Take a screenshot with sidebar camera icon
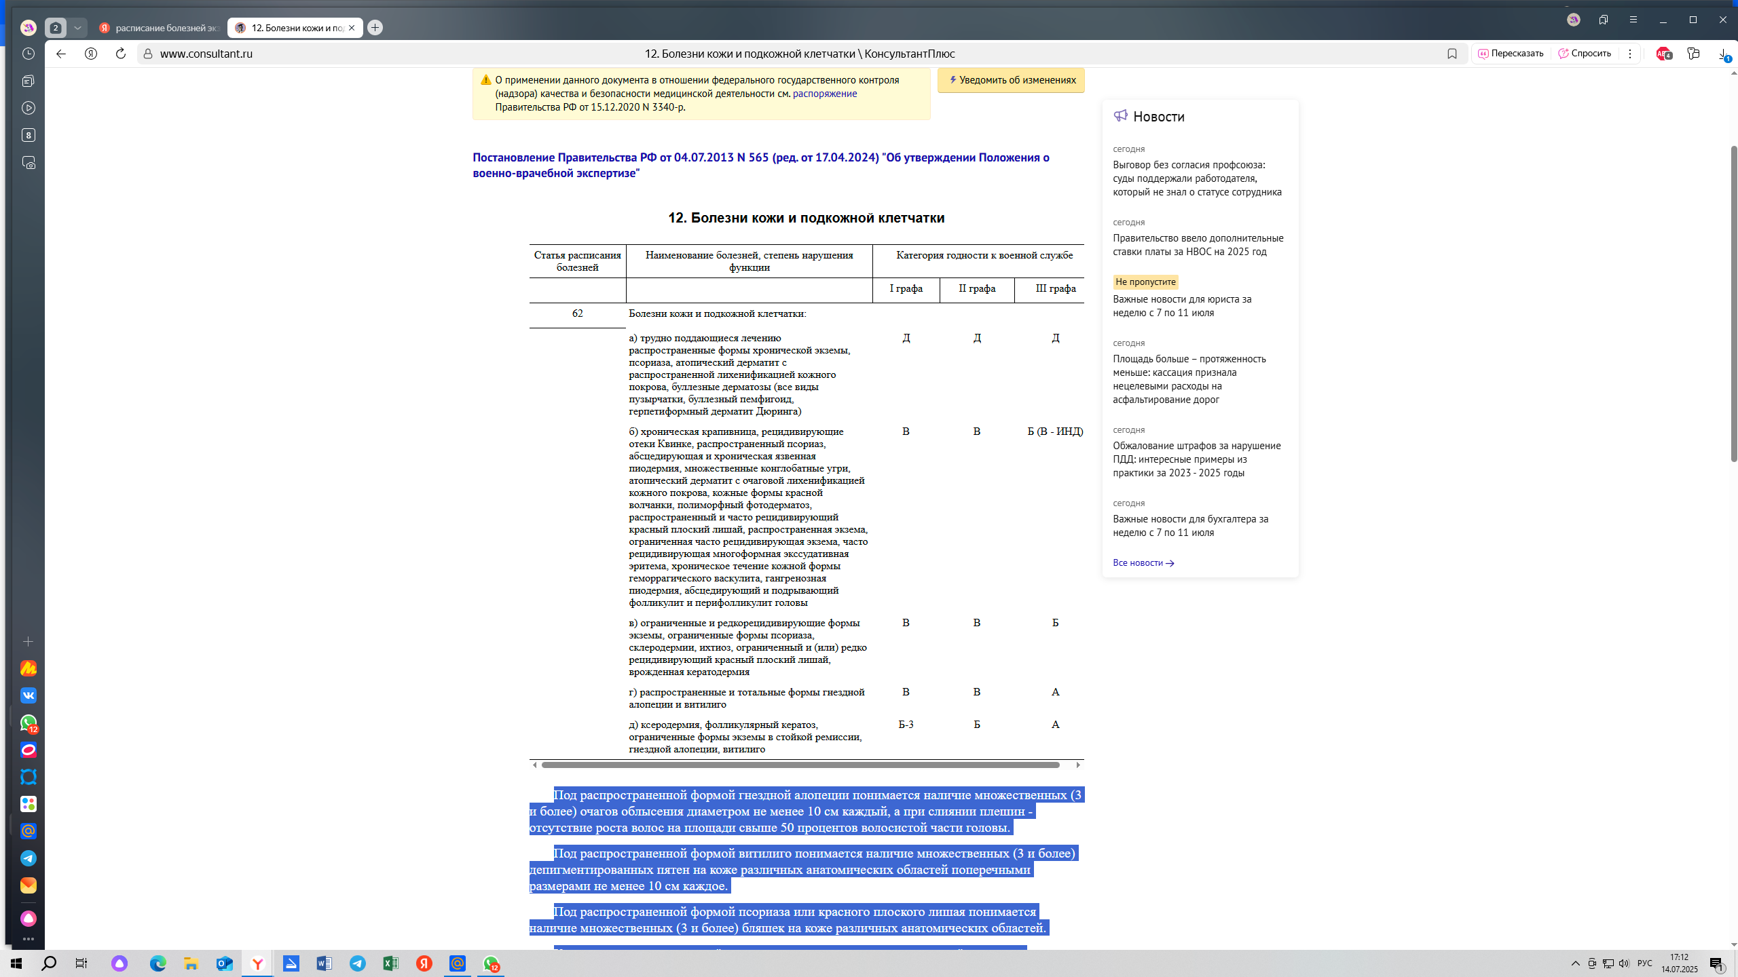Screen dimensions: 1738x977 coord(28,163)
